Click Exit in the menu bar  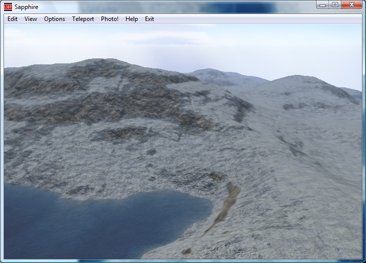pos(149,19)
